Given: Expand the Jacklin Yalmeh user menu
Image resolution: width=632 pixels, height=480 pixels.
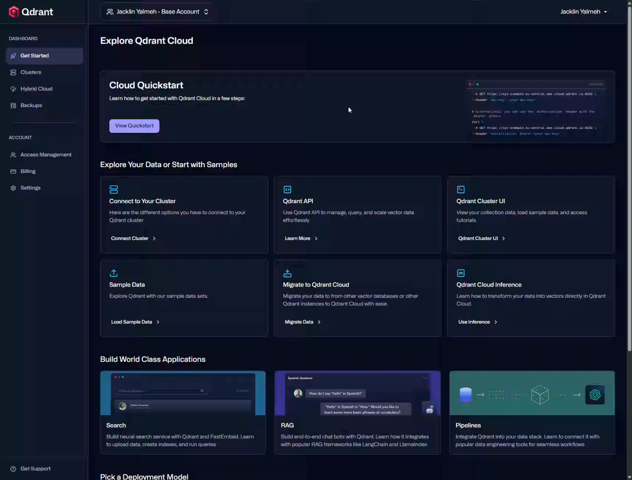Looking at the screenshot, I should pos(584,12).
